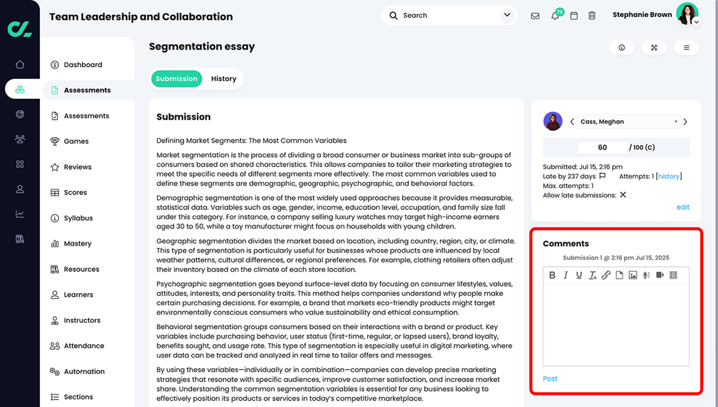Open the single person icon in the rail

(x=20, y=189)
